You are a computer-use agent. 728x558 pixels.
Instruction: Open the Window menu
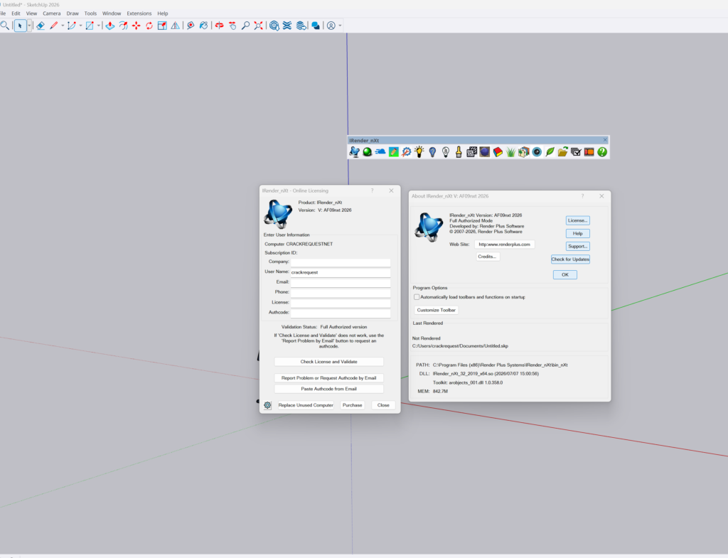112,14
